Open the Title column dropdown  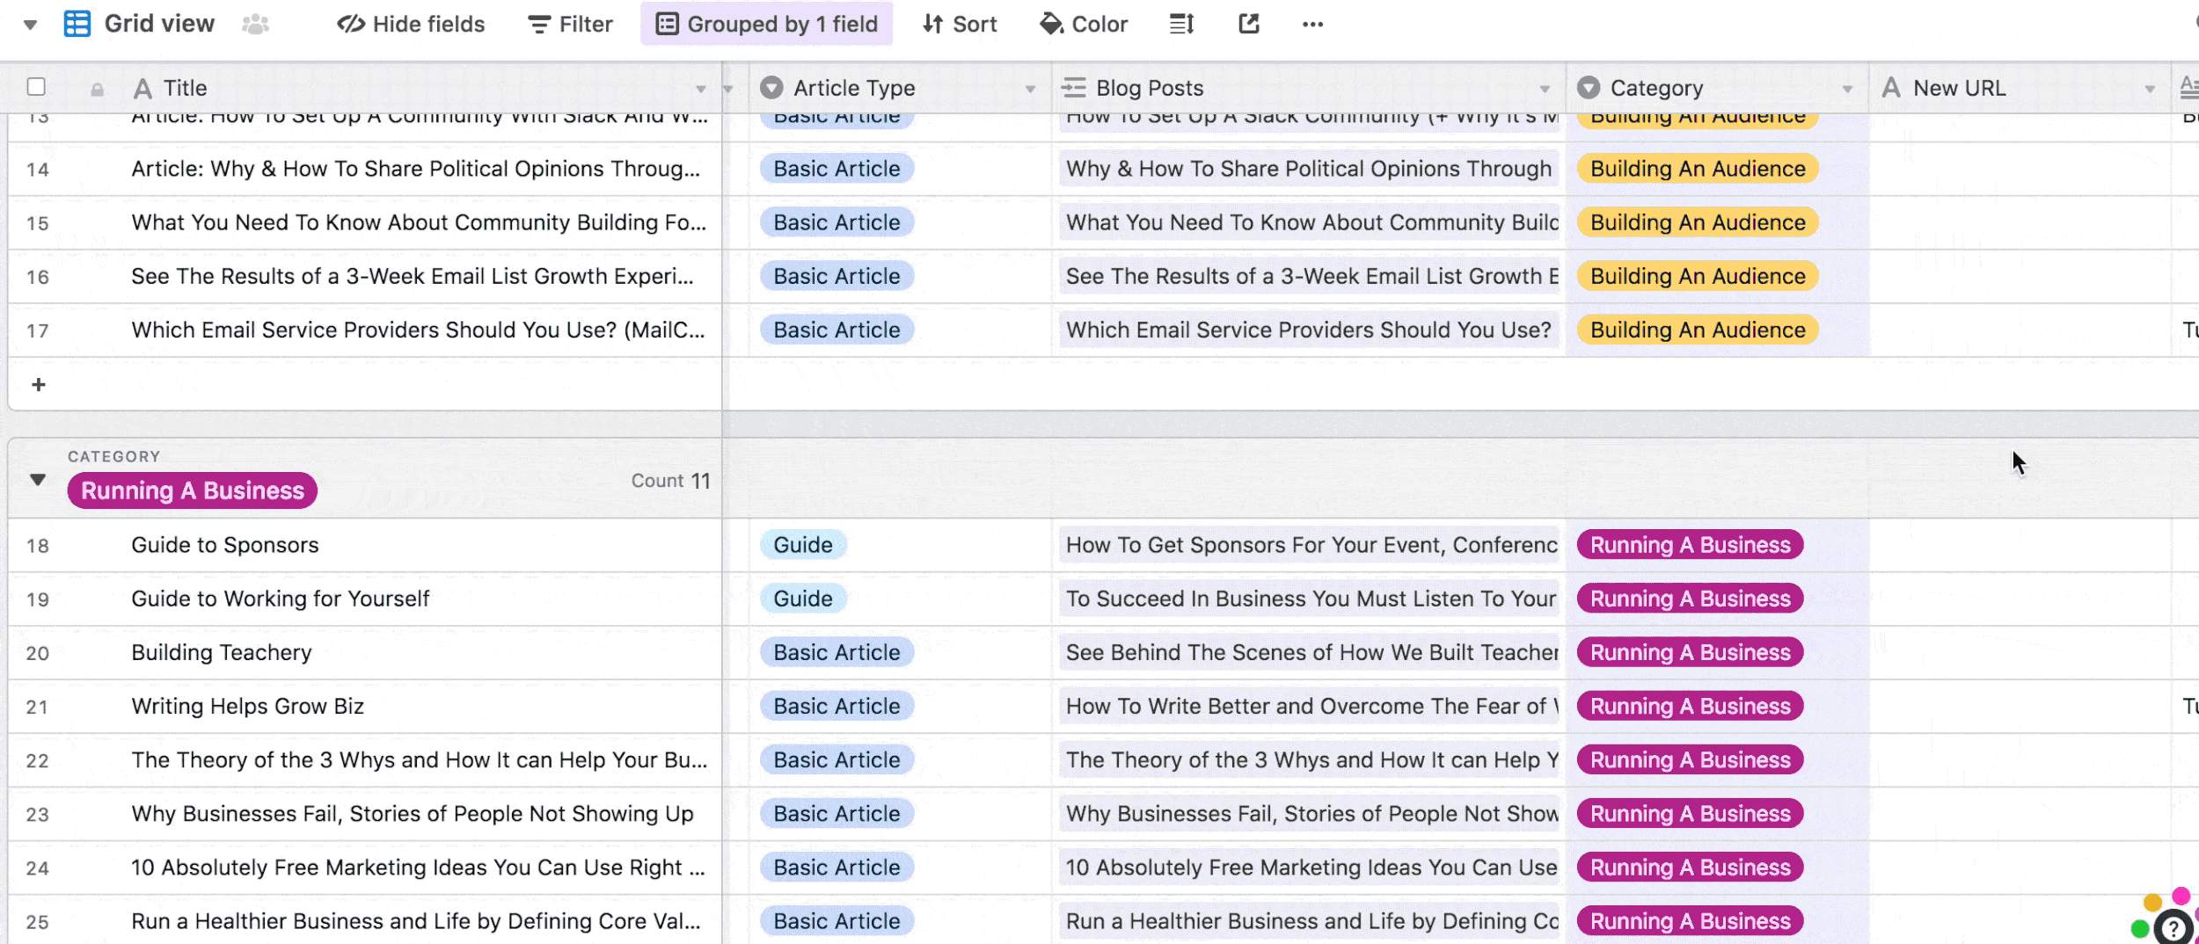click(x=701, y=89)
